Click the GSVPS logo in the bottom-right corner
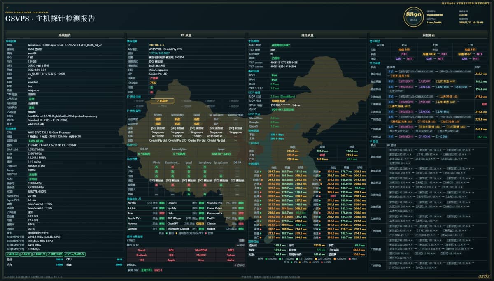Viewport: 494px width, 281px height. pos(483,276)
